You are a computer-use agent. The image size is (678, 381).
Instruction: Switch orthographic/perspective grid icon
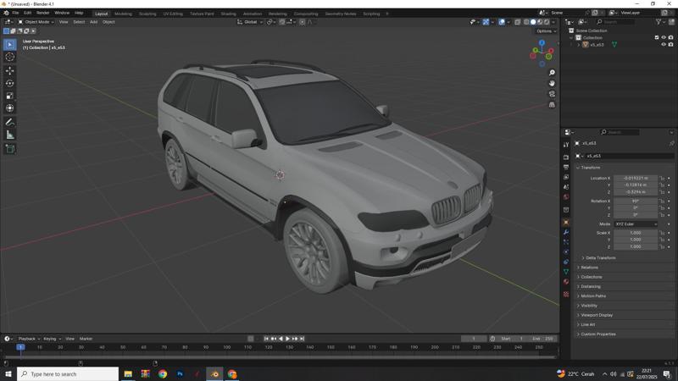[x=552, y=104]
